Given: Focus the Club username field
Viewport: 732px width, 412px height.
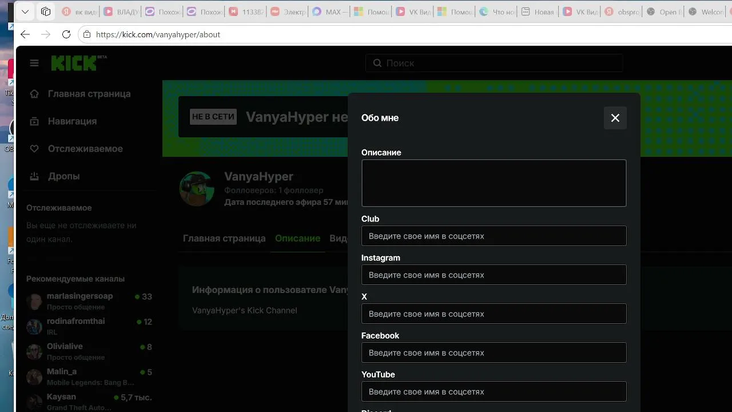Looking at the screenshot, I should point(494,236).
